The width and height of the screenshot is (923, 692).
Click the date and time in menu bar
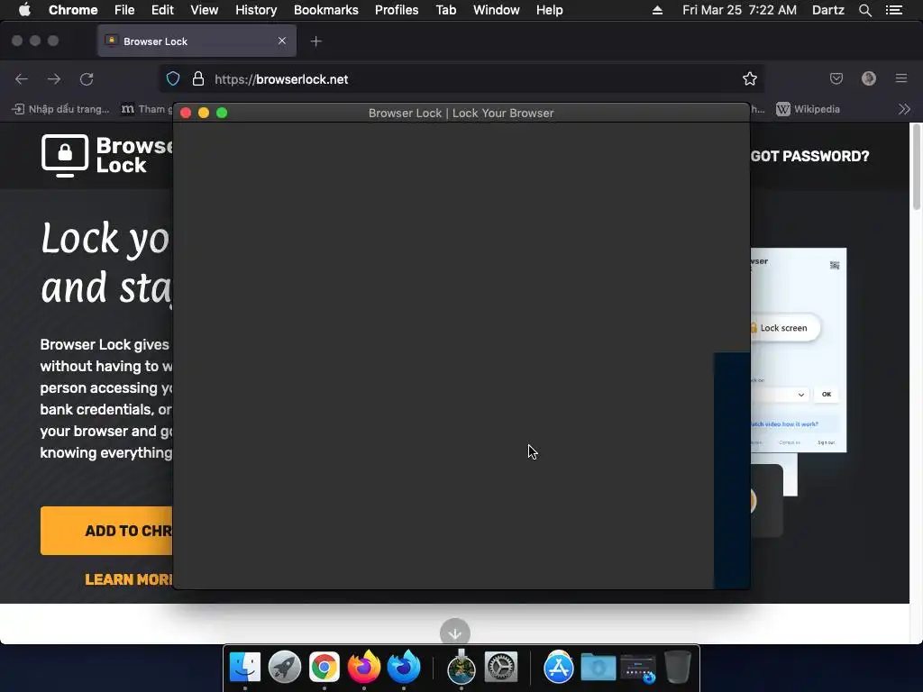click(739, 10)
